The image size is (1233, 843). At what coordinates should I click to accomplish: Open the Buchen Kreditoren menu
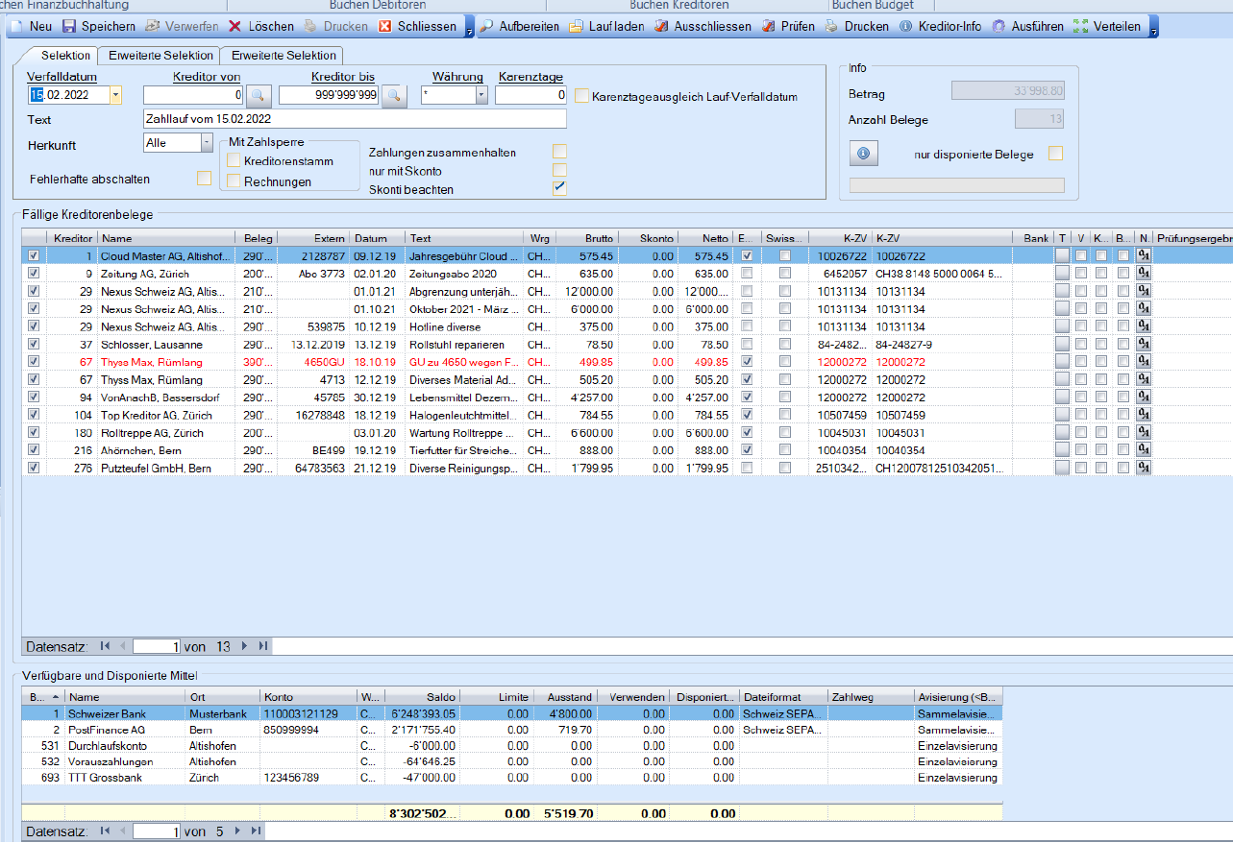[x=678, y=6]
